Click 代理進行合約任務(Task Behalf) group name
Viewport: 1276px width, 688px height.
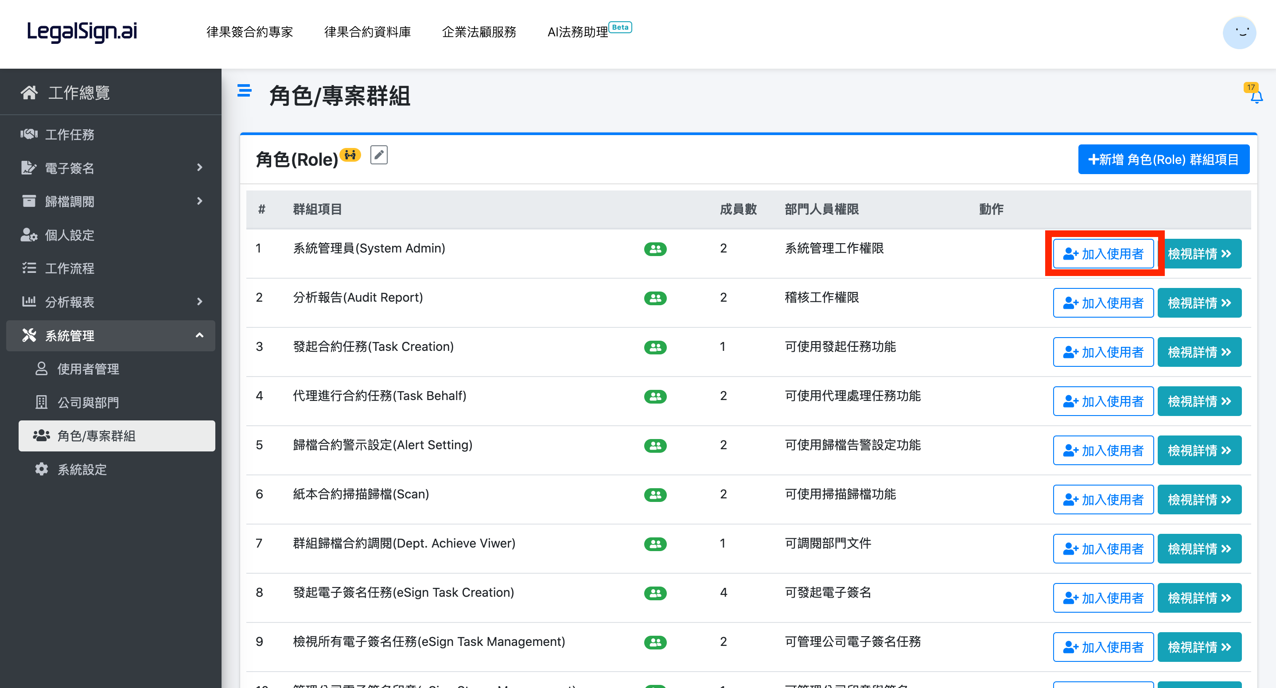point(379,396)
